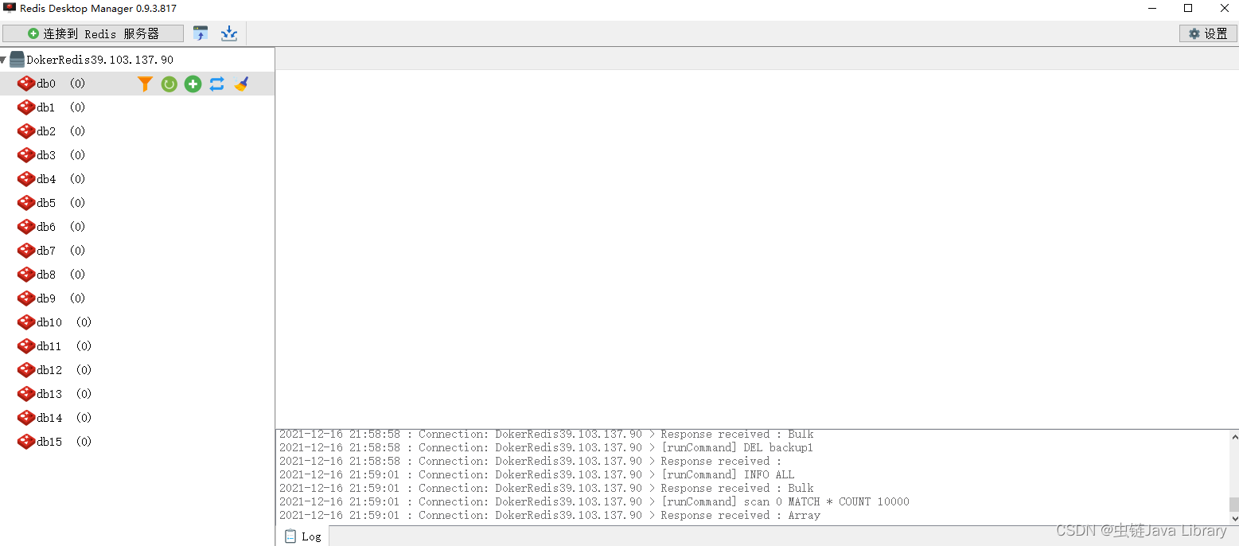
Task: Click the red cube icon of db10
Action: 26,322
